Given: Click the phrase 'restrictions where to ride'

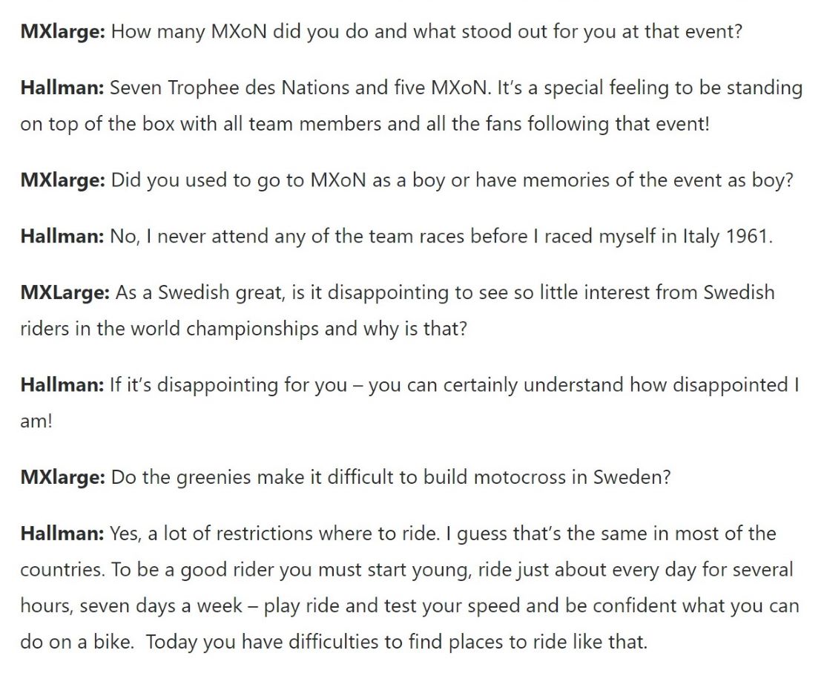Looking at the screenshot, I should (x=326, y=534).
